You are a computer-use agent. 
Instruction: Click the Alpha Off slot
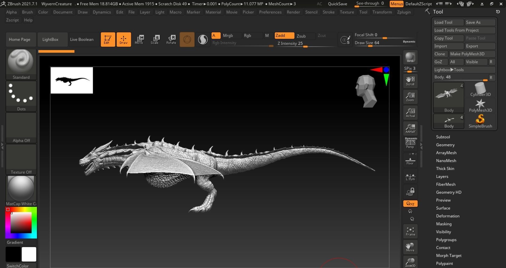point(21,128)
